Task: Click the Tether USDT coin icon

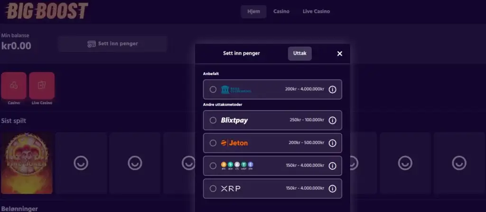Action: pos(244,165)
